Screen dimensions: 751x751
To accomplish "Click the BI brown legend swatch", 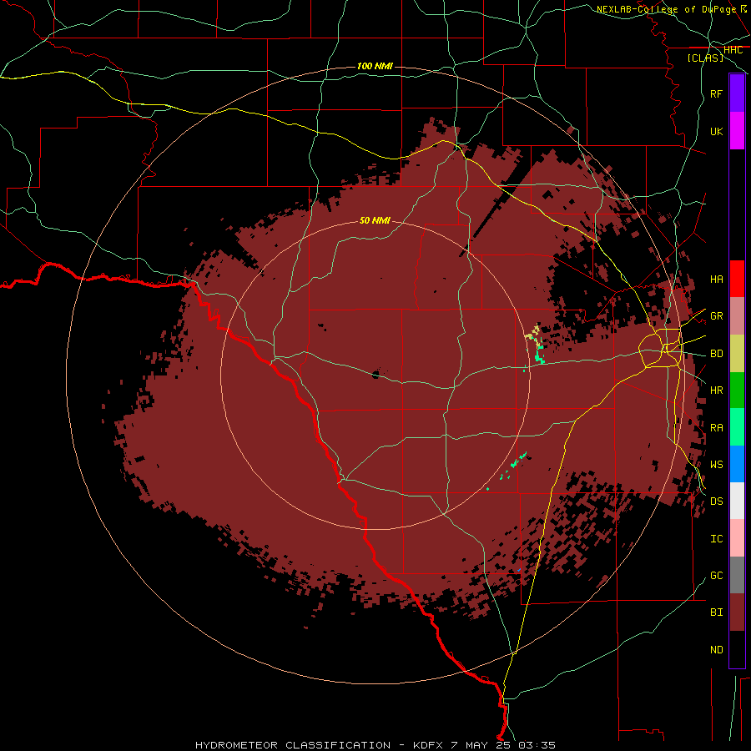I will 737,612.
